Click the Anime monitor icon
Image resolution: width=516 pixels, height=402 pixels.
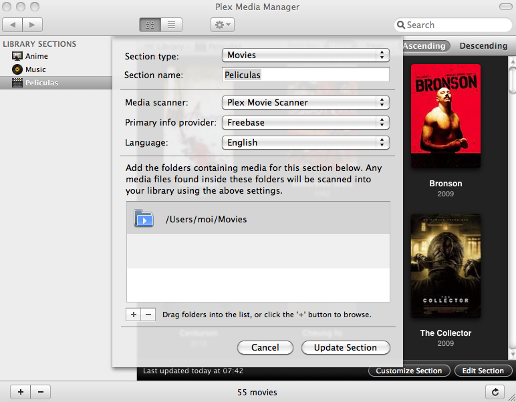tap(17, 56)
